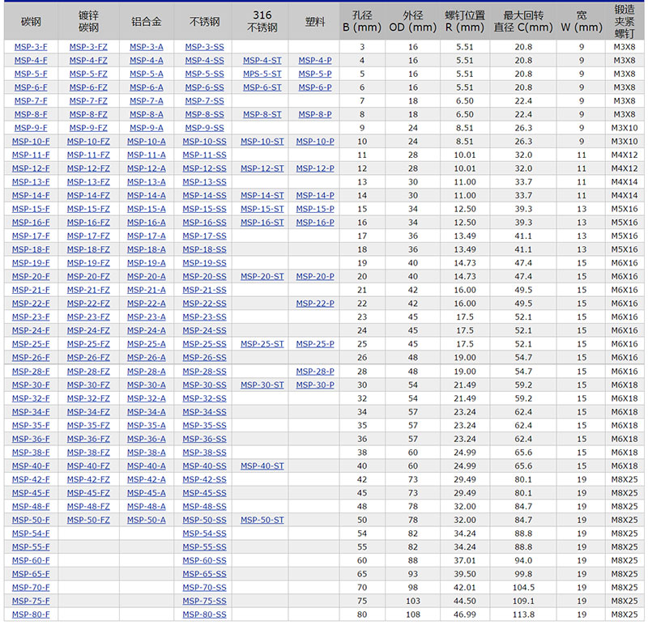Open the MSP-6-A aluminum alloy link
Screen dimensions: 648x625
pyautogui.click(x=146, y=87)
